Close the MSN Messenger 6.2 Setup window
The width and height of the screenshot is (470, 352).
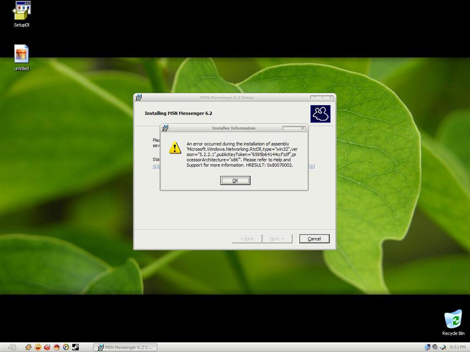330,97
